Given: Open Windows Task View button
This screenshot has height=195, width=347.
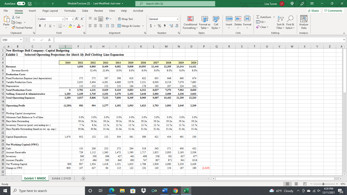Looking at the screenshot, I should tap(100, 191).
